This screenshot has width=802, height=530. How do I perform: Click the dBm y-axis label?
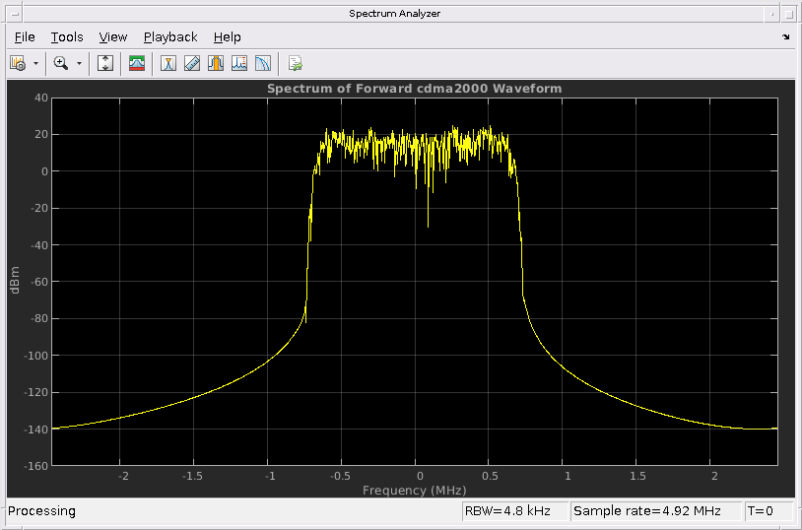(15, 280)
